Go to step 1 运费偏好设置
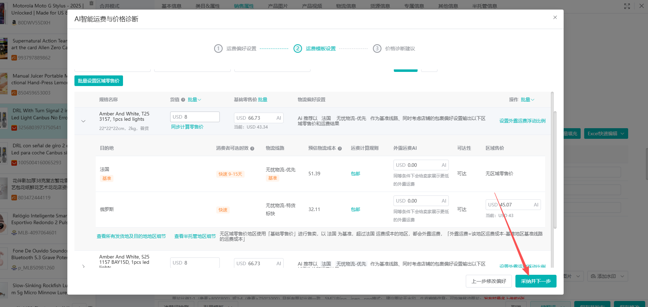The image size is (648, 307). (x=235, y=49)
